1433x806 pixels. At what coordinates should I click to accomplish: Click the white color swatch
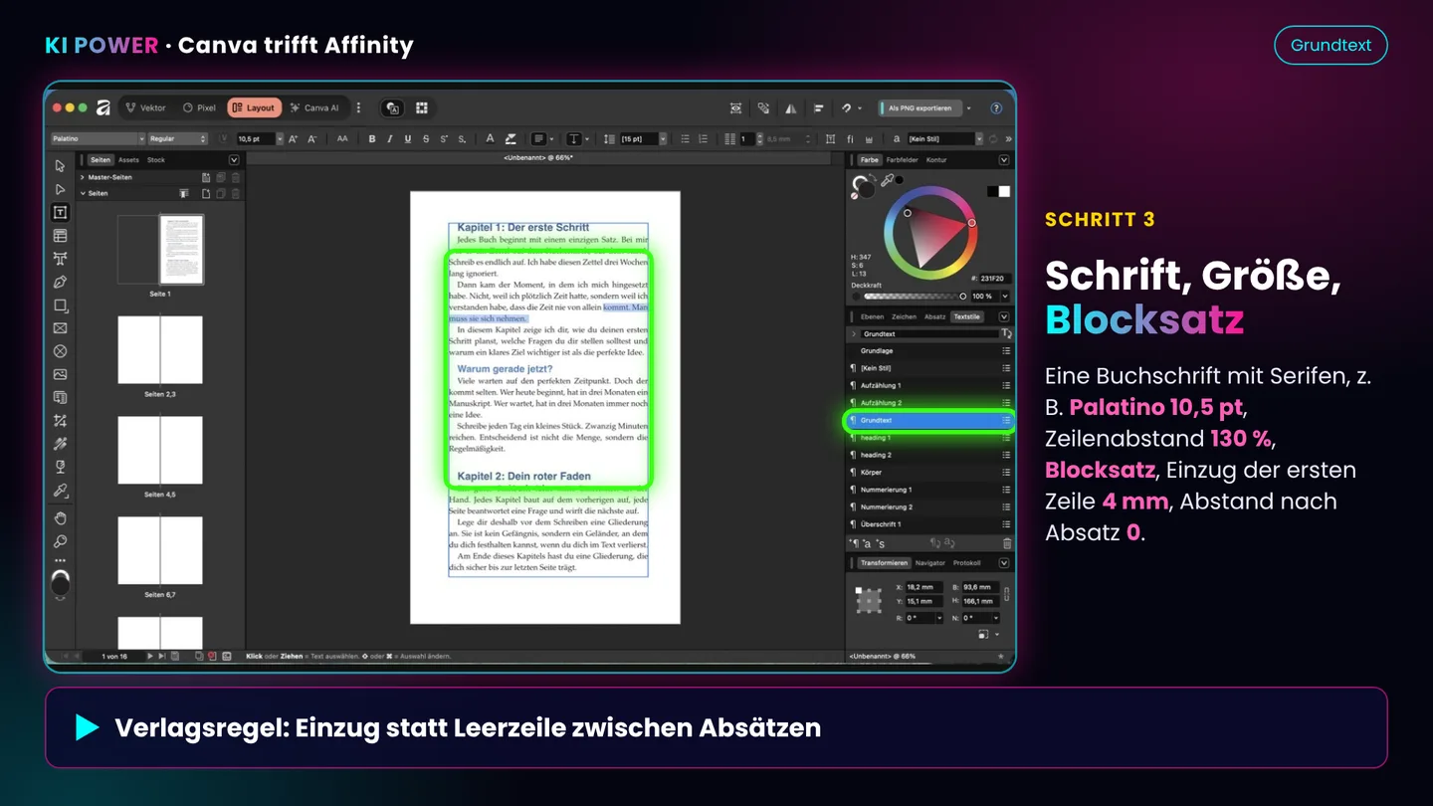click(x=1004, y=191)
